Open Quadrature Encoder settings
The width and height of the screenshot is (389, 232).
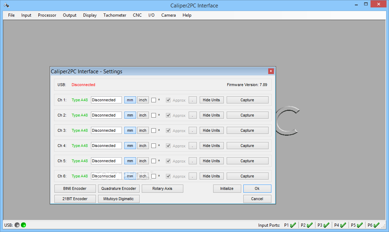[119, 188]
